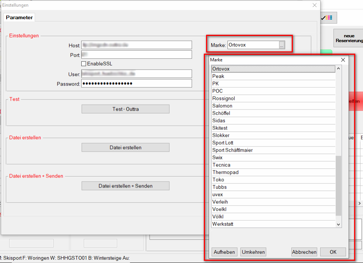Select Völkl in the Marke list
Viewport: 363px width, 263px height.
click(x=273, y=217)
